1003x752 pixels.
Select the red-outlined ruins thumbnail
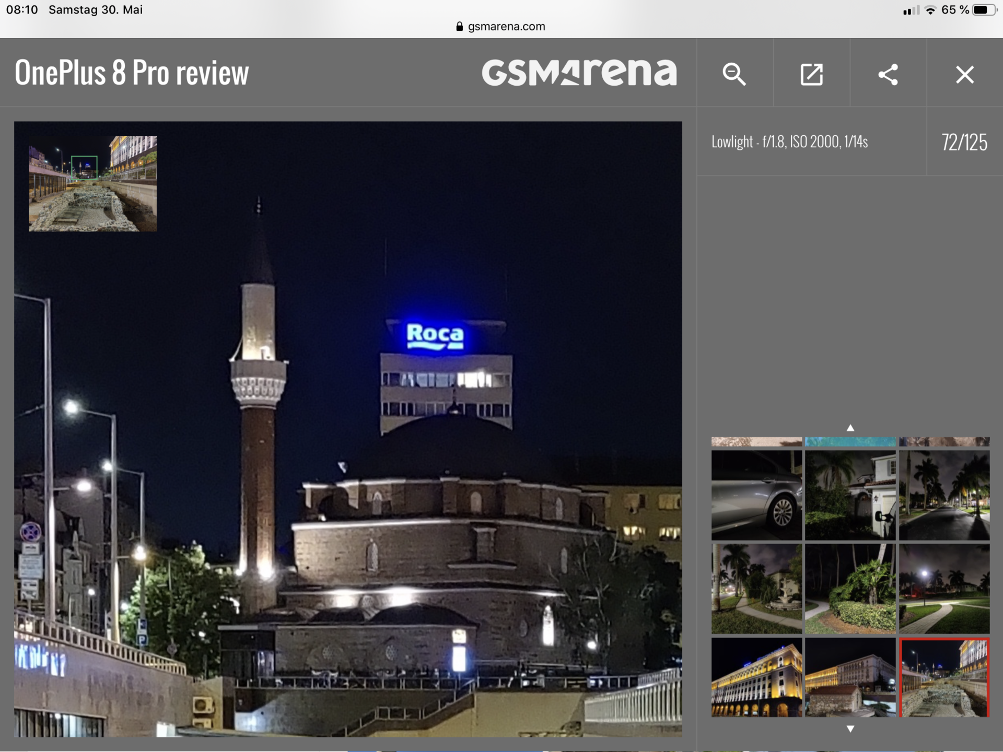click(944, 677)
